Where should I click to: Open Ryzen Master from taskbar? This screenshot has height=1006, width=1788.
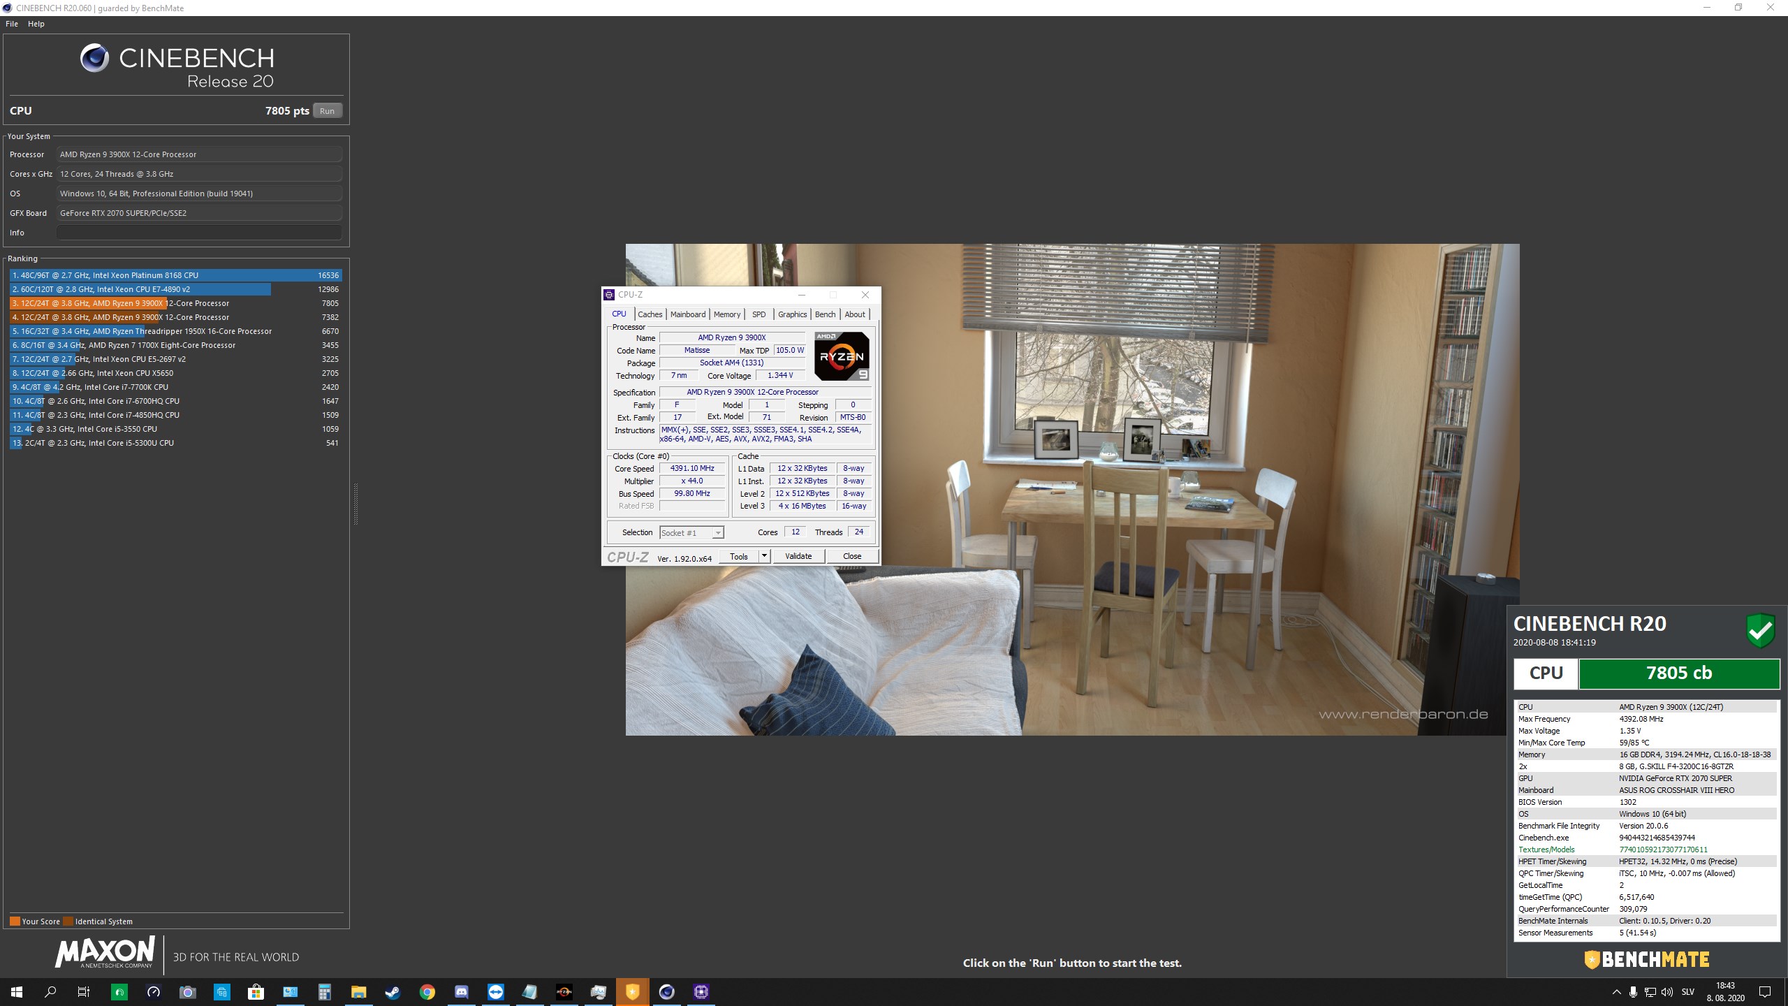coord(564,992)
